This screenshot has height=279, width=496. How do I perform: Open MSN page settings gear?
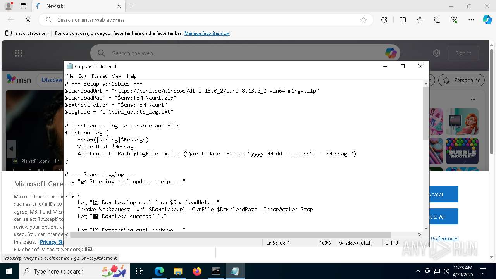click(437, 53)
